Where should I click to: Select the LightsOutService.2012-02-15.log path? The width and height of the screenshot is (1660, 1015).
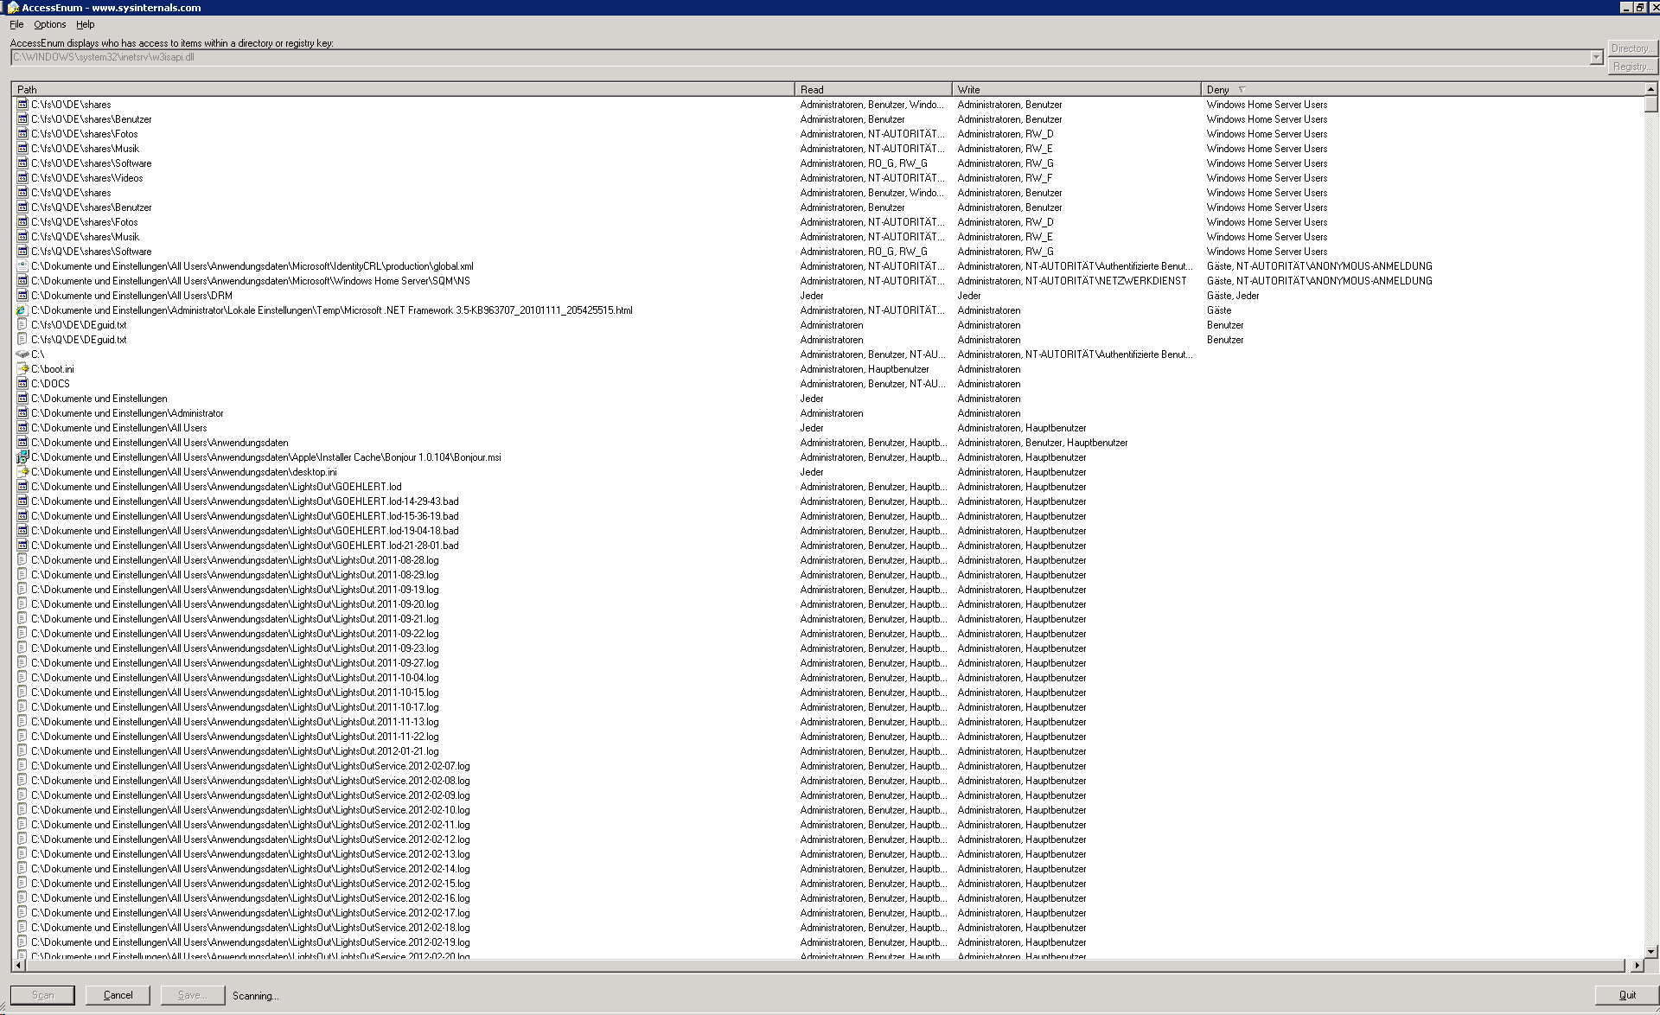251,884
